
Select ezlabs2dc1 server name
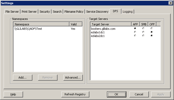[x=98, y=36]
